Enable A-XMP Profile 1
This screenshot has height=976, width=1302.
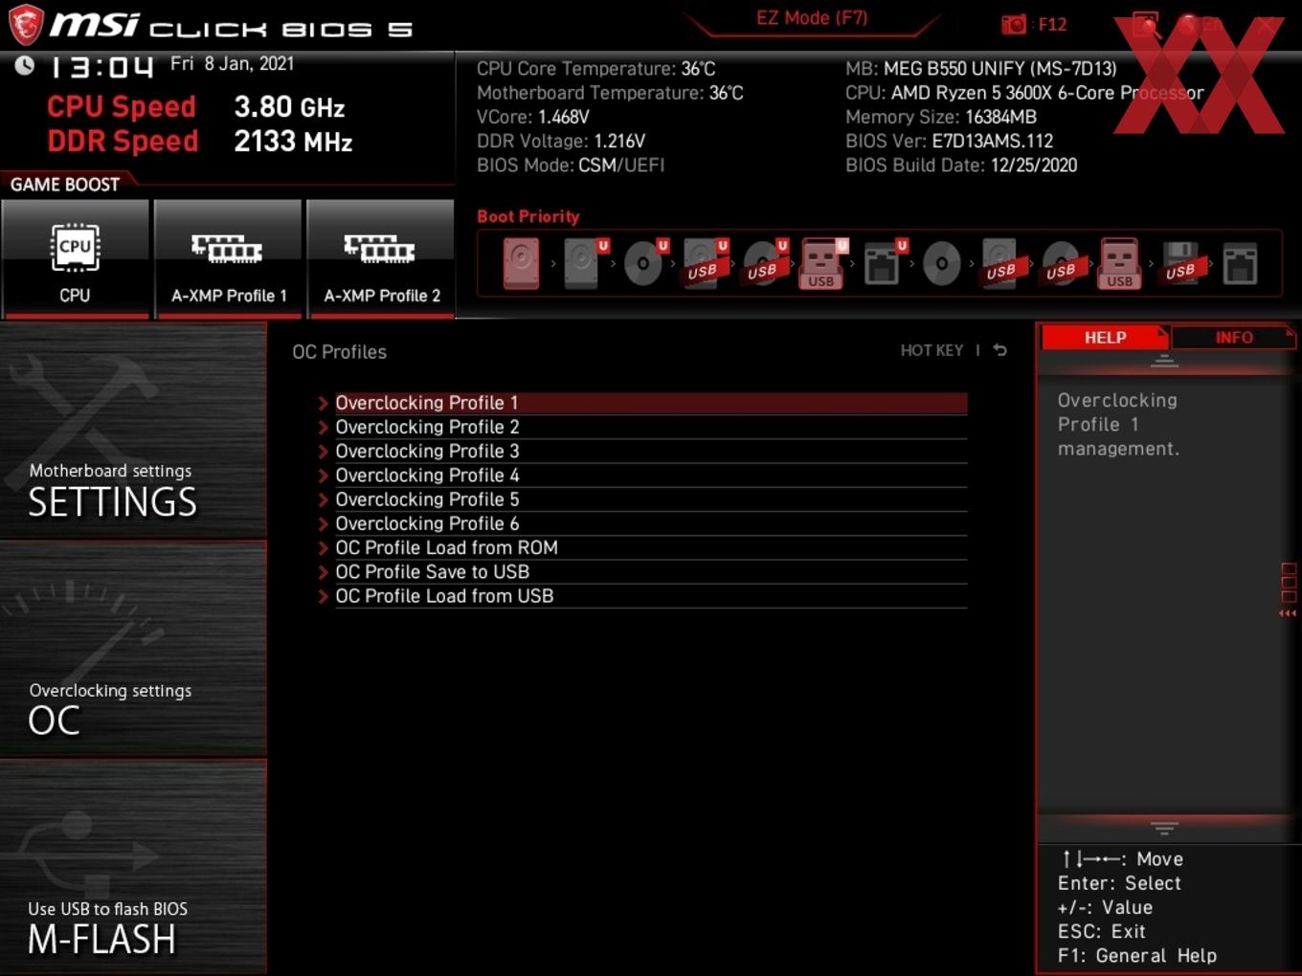click(228, 258)
